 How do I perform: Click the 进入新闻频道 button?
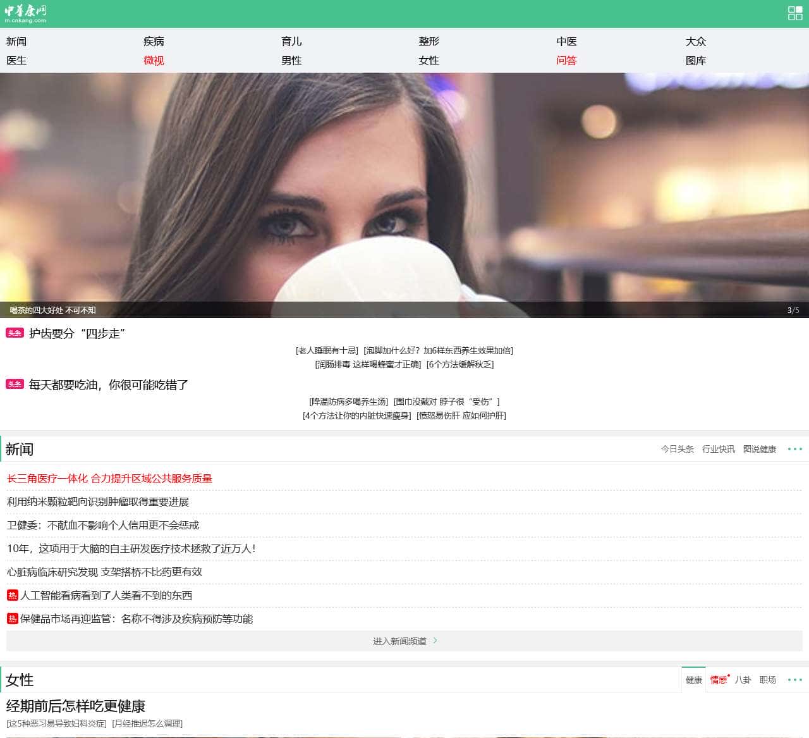pos(404,641)
